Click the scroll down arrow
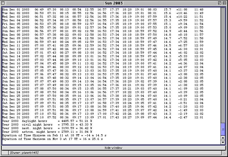The height and width of the screenshot is (157, 228). click(x=223, y=142)
